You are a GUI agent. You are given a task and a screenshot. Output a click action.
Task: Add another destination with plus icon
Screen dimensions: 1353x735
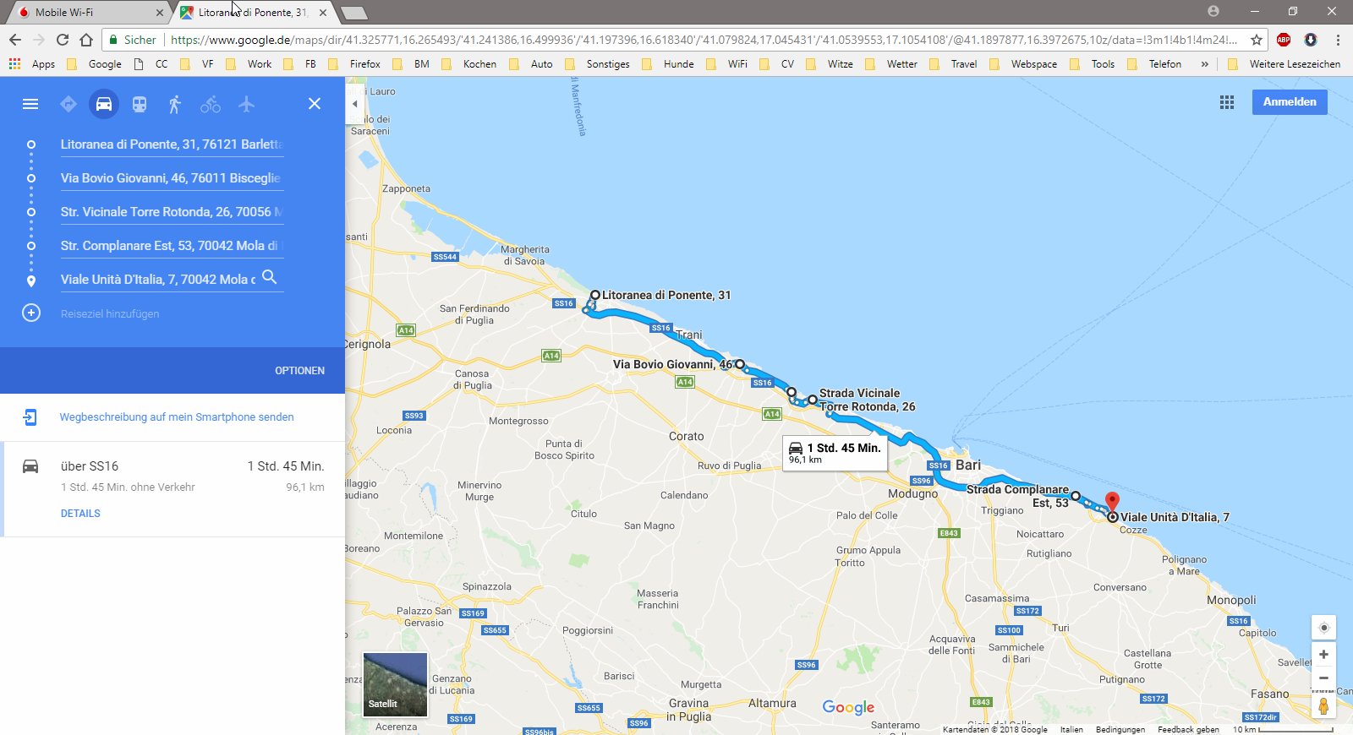[31, 313]
